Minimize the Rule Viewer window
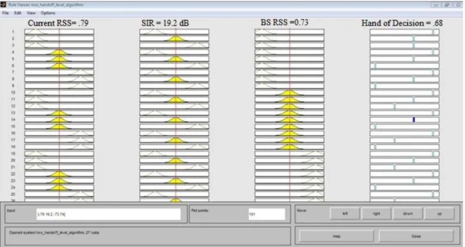 click(x=436, y=5)
